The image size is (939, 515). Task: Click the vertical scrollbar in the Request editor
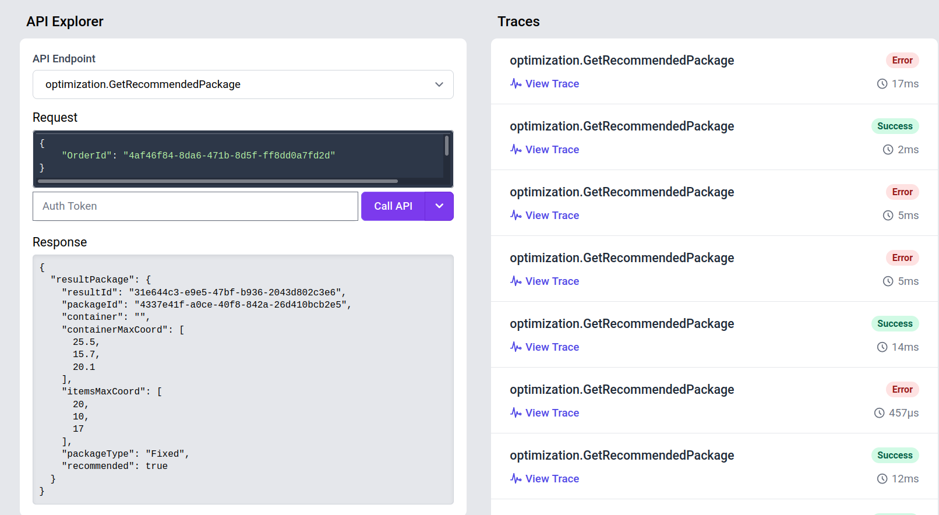(x=447, y=146)
